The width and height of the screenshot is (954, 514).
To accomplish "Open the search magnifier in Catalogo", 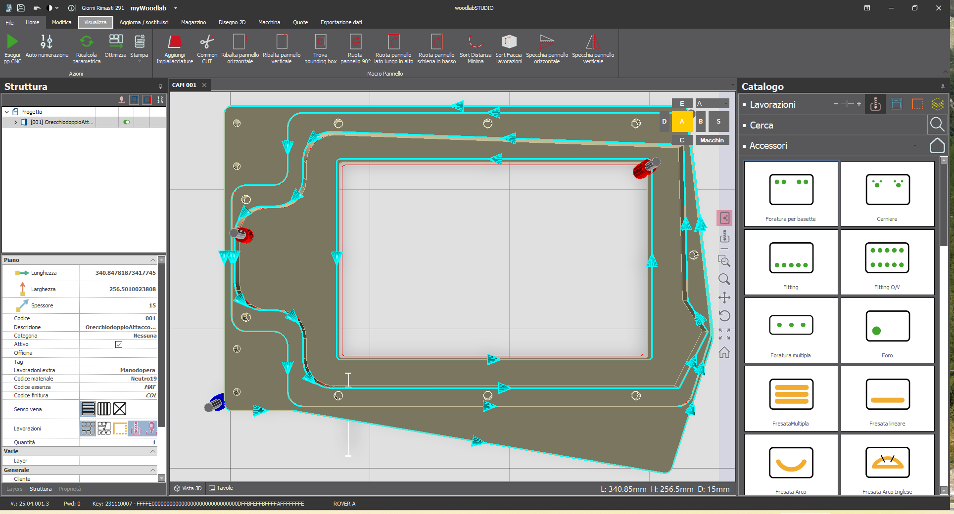I will click(x=937, y=125).
